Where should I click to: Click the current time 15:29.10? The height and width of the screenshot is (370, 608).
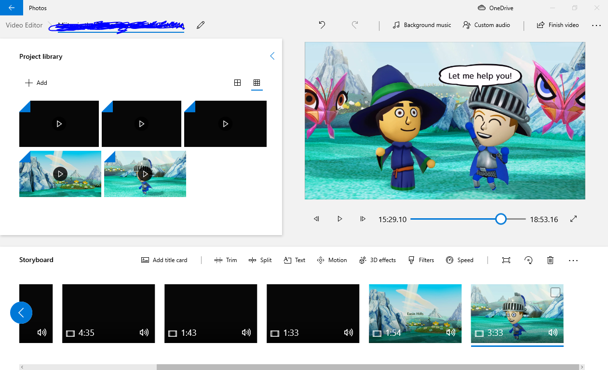pyautogui.click(x=392, y=219)
